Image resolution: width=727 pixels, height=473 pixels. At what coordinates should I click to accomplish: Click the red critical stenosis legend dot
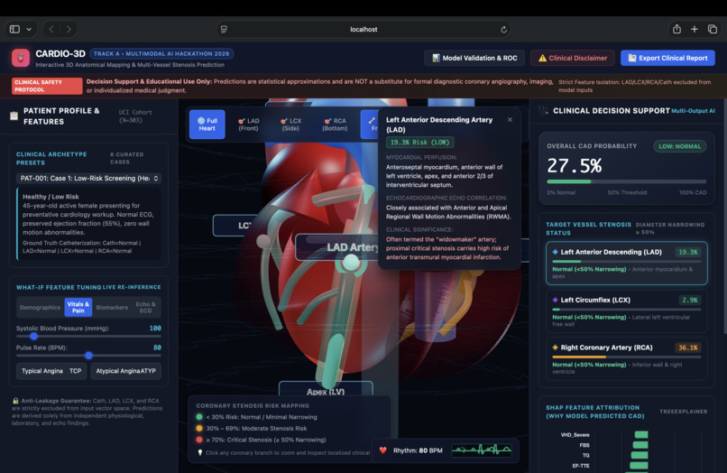[x=199, y=440]
